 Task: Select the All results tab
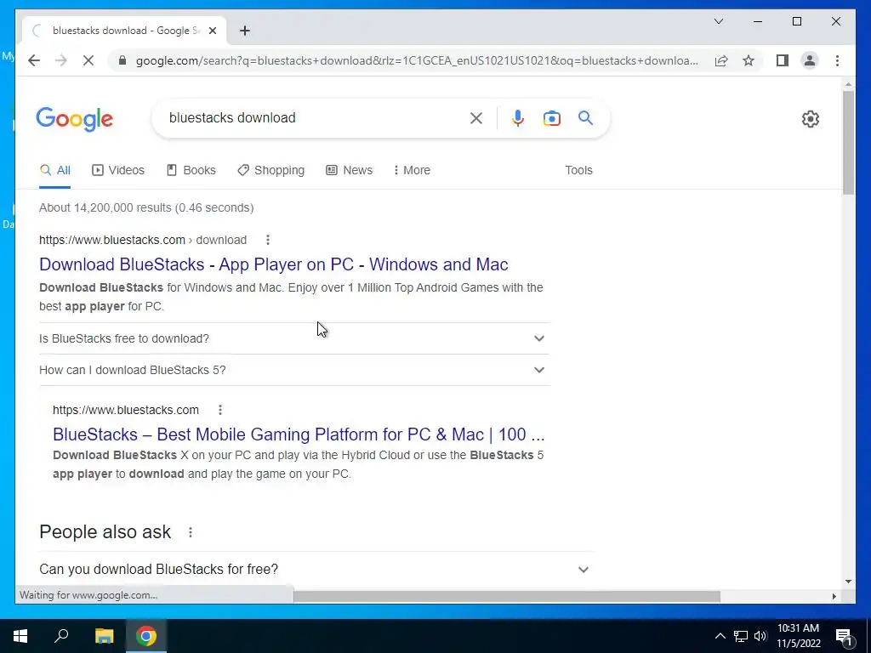[55, 170]
